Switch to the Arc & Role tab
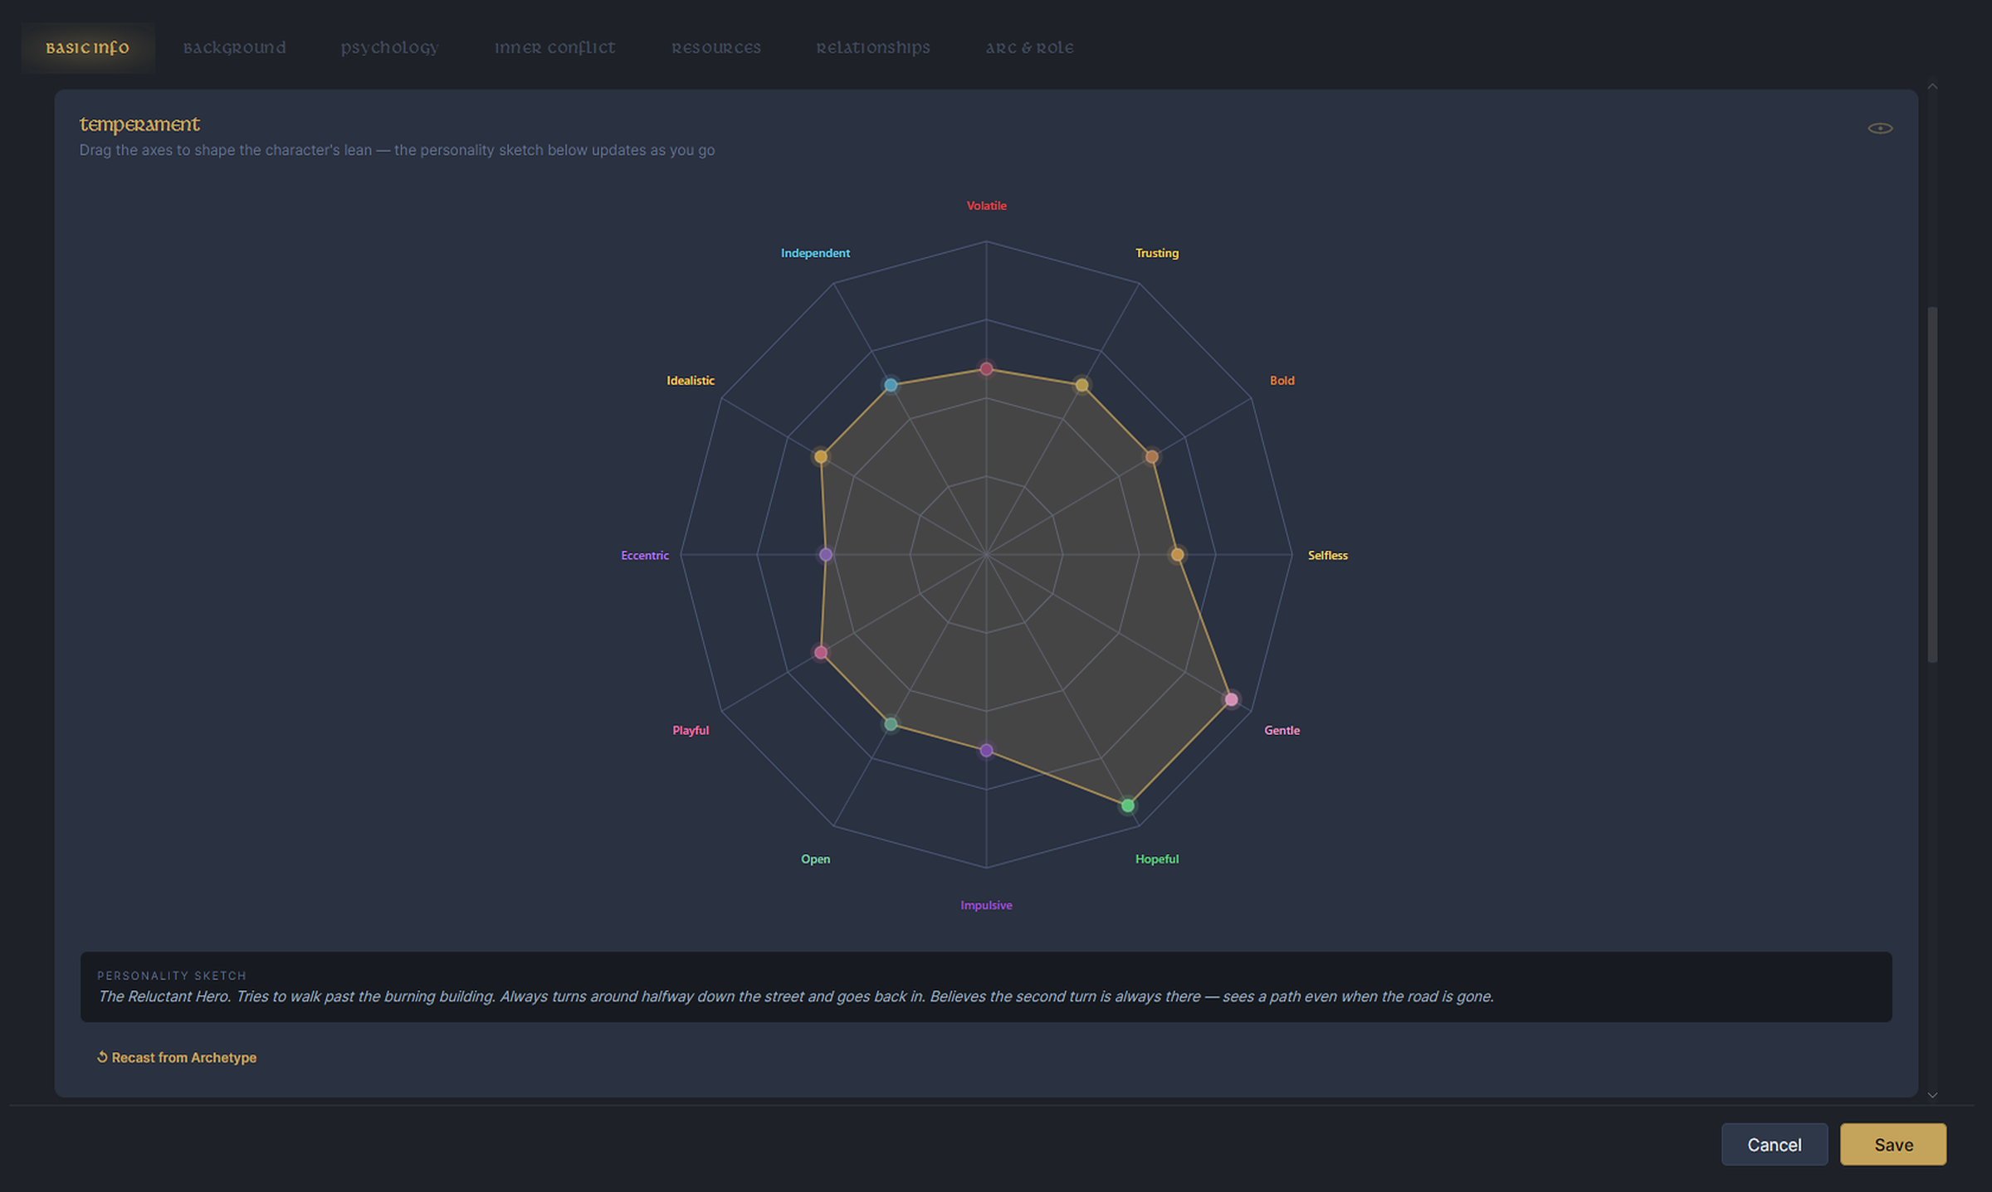Screen dimensions: 1992x1192 pos(1029,48)
